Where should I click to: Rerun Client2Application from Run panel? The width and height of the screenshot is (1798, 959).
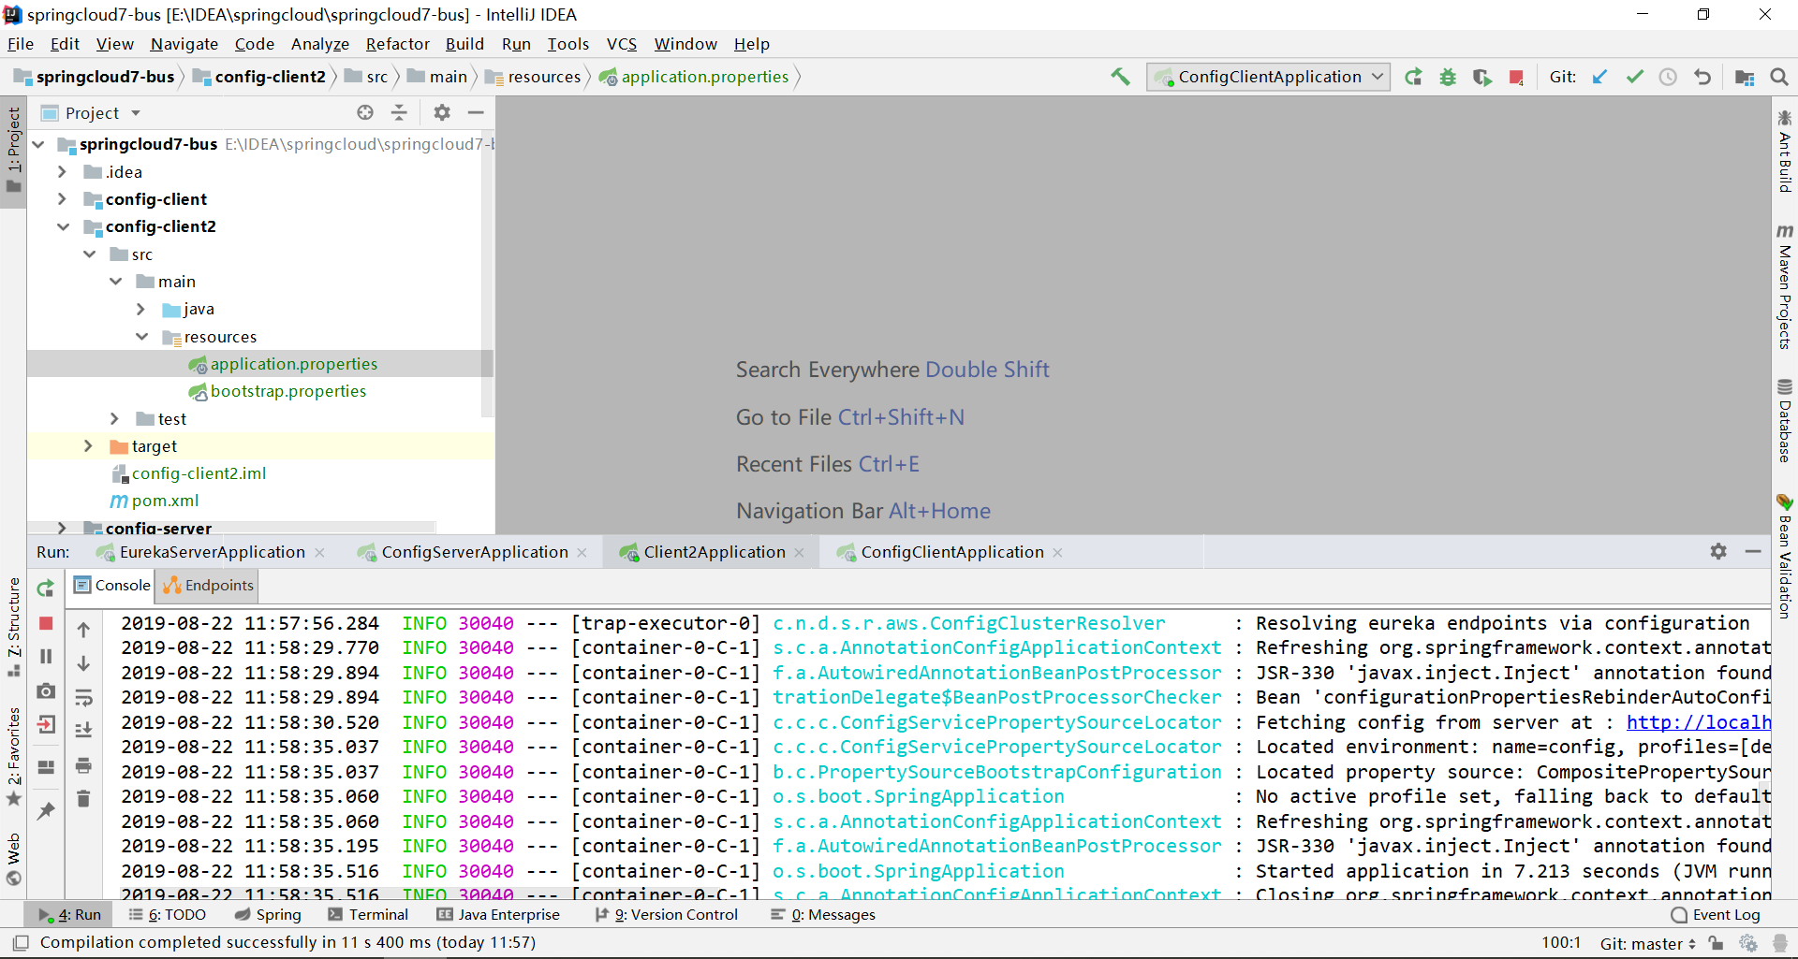(x=46, y=588)
